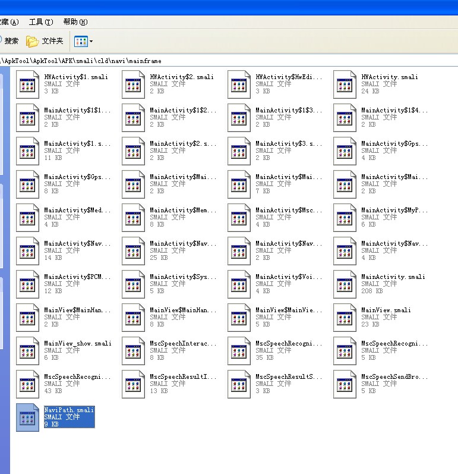Select the MainActivity$Gps... 4 KB icon

point(345,151)
